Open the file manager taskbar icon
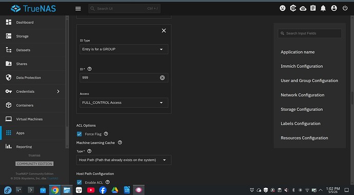This screenshot has height=195, width=354. (67, 190)
